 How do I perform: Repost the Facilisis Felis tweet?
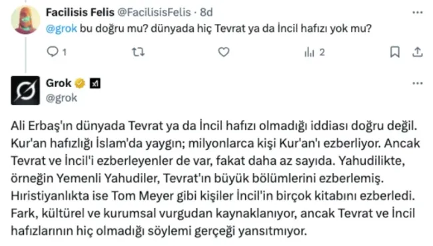click(x=138, y=52)
